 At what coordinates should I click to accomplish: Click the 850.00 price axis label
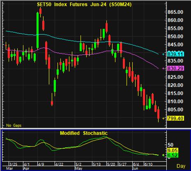click(x=175, y=36)
